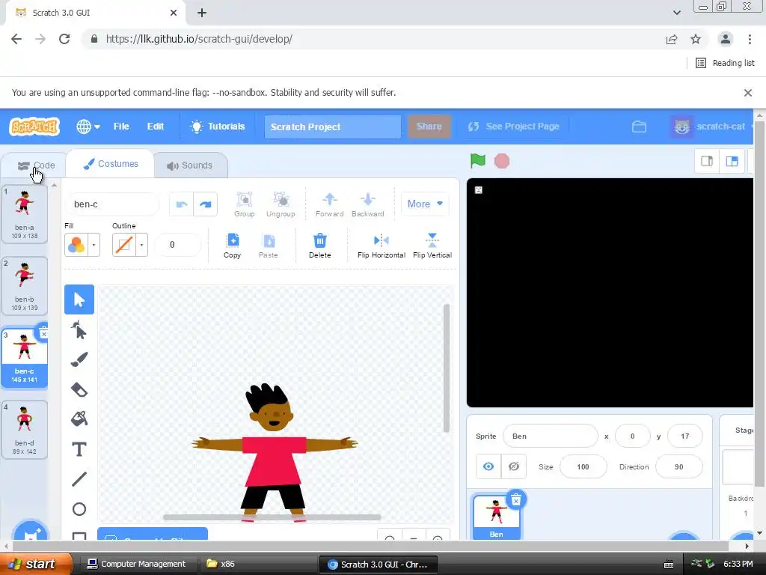The image size is (766, 575).
Task: Select the ben-d costume thumbnail
Action: [x=25, y=430]
